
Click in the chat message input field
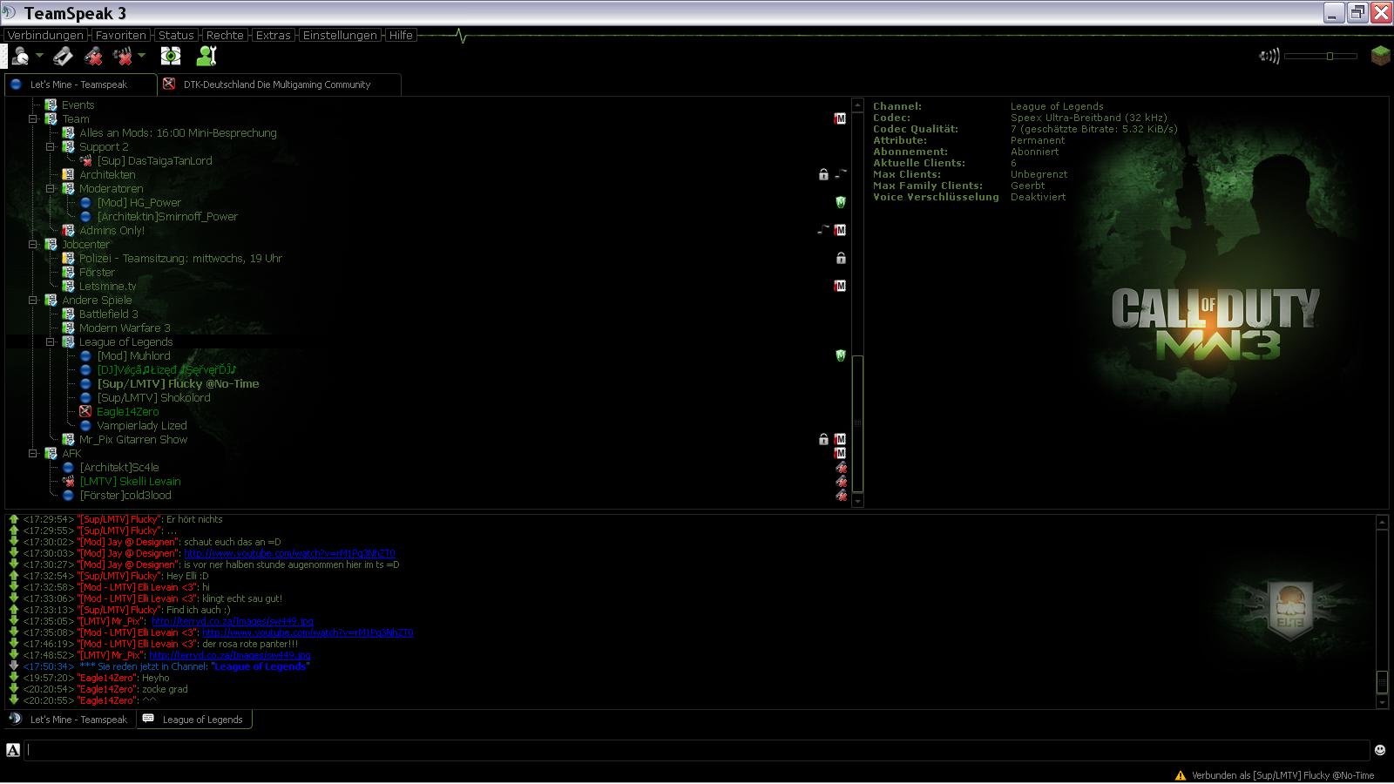[697, 750]
